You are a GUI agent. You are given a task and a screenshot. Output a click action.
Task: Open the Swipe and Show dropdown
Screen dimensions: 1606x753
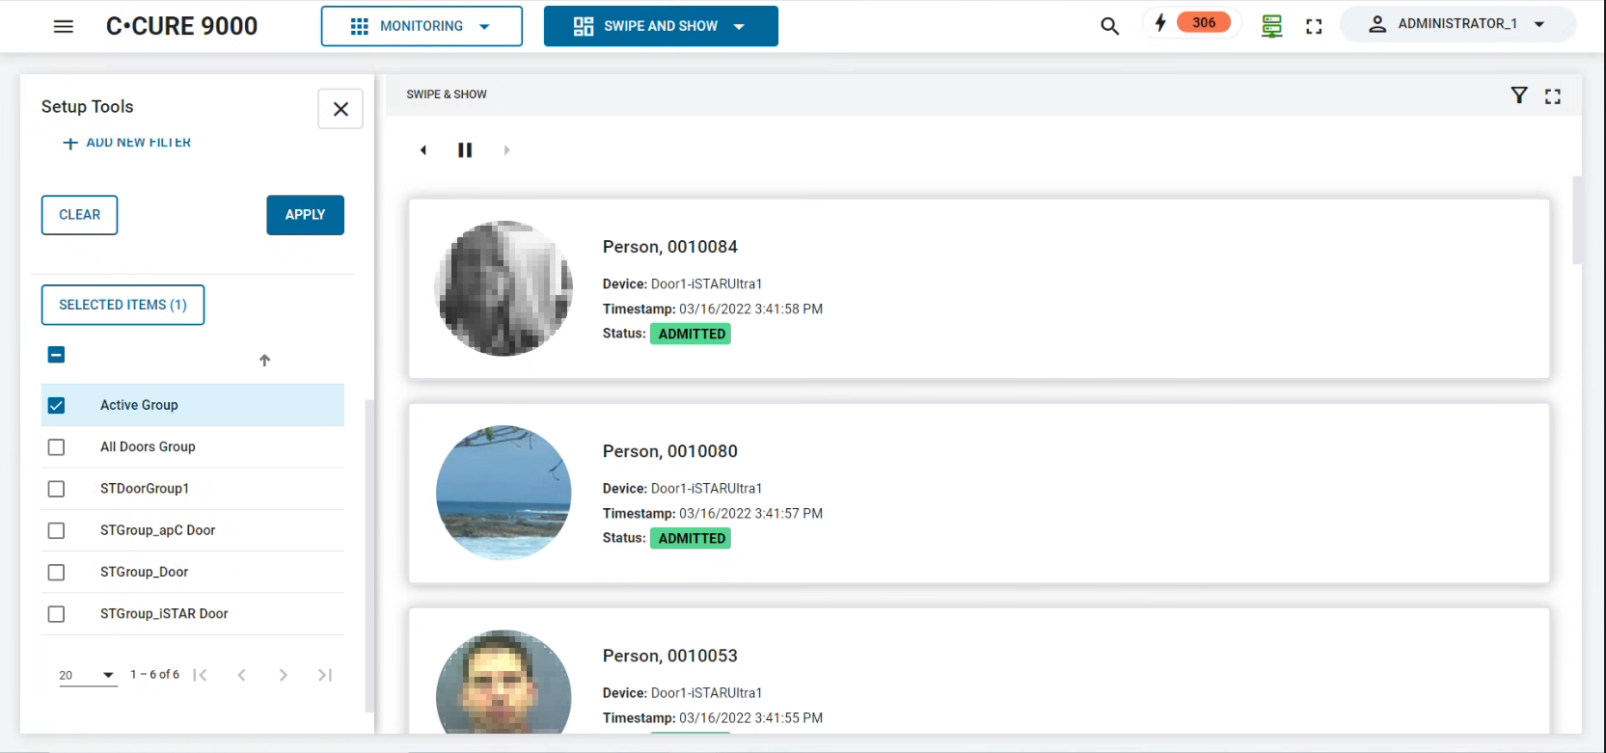(x=661, y=26)
